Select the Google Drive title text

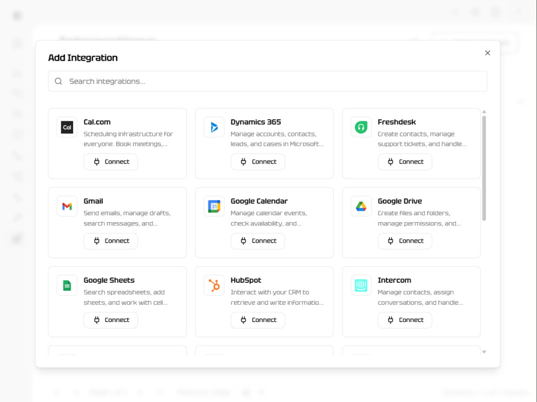400,201
